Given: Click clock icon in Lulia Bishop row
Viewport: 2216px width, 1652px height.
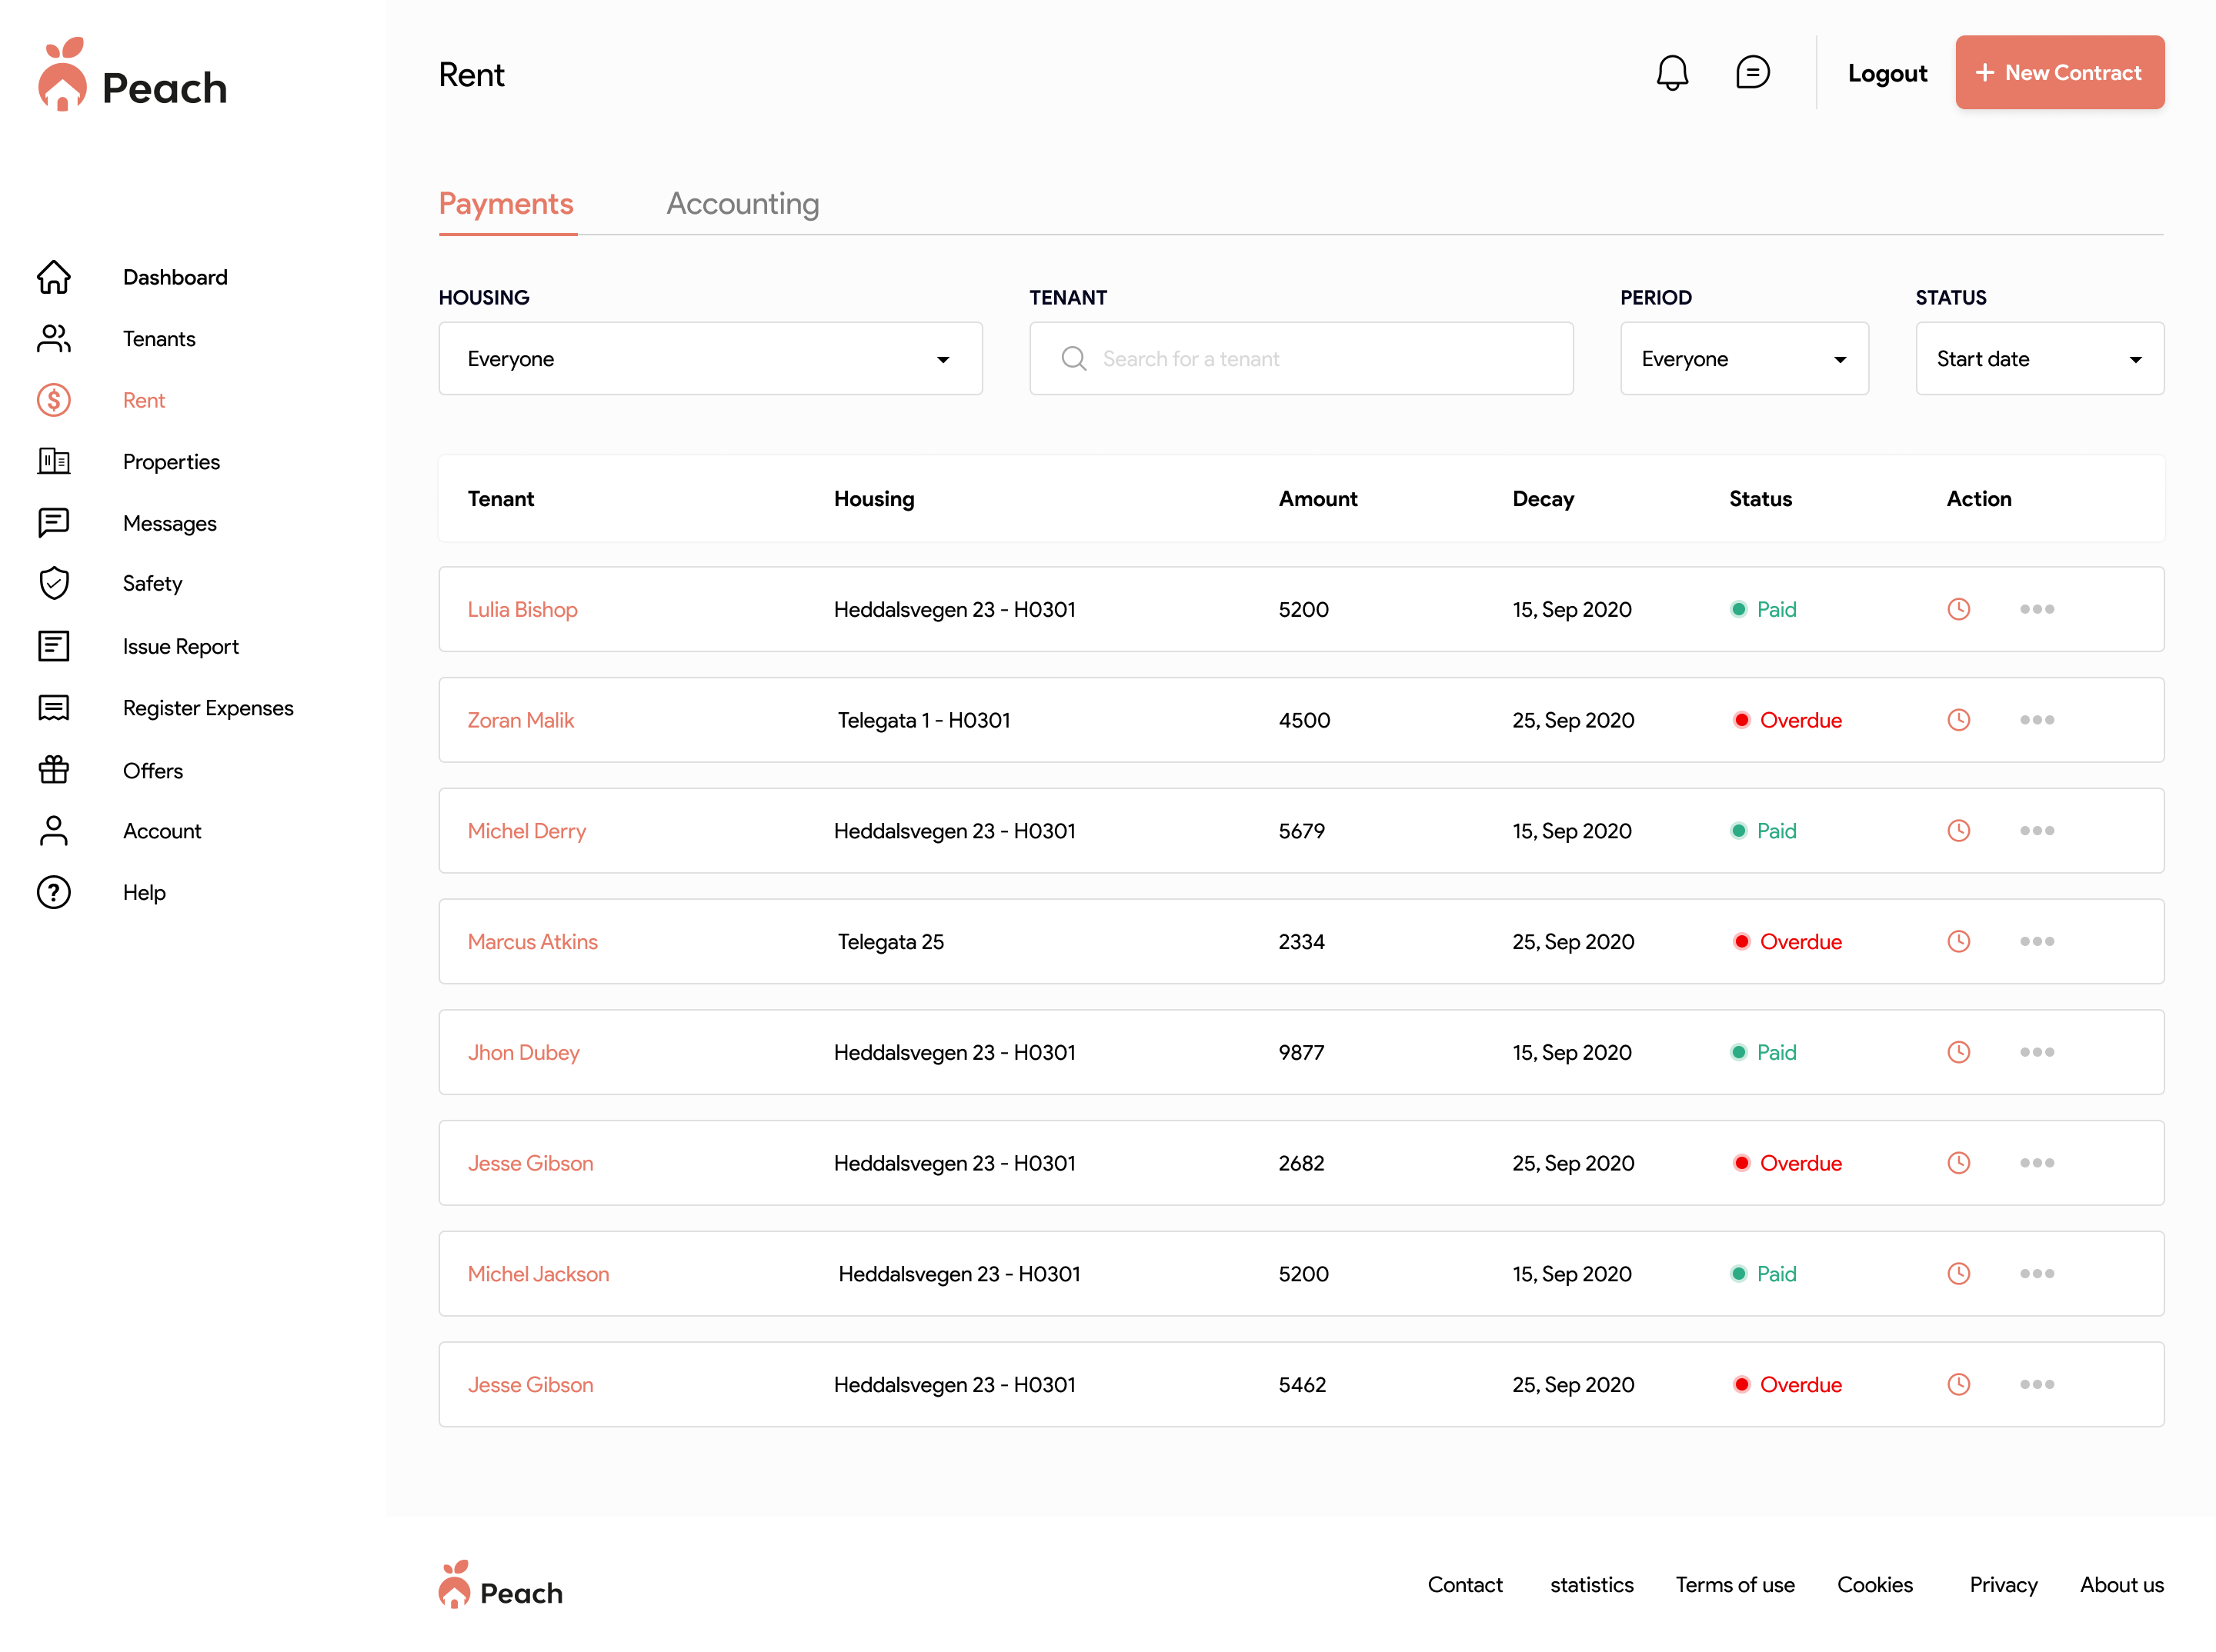Looking at the screenshot, I should pyautogui.click(x=1958, y=609).
